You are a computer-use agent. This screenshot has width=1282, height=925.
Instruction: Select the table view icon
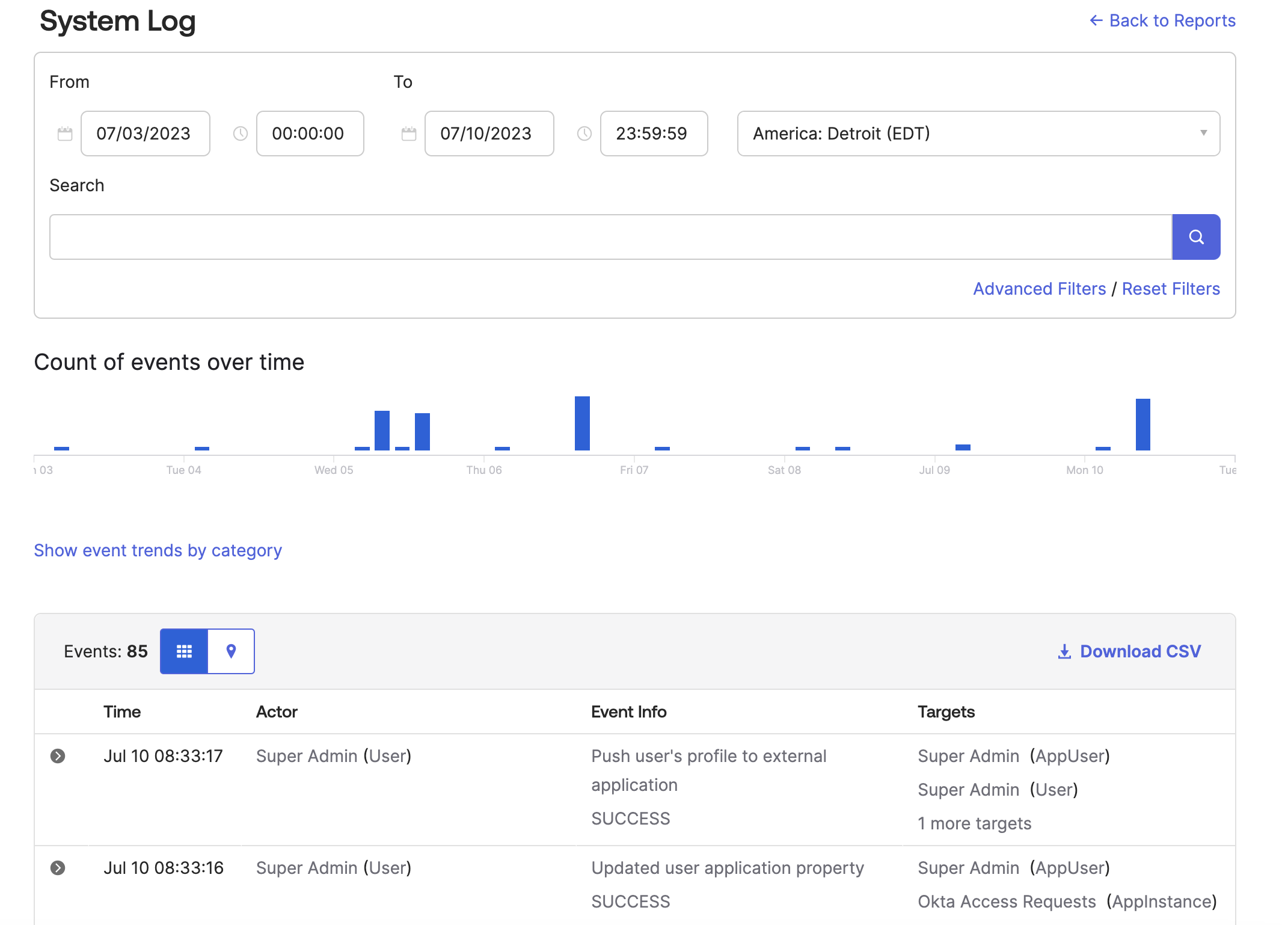(x=183, y=651)
